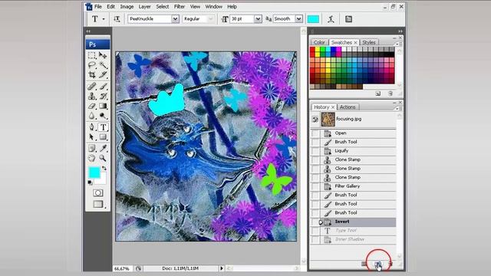Swap foreground and background colors
This screenshot has width=491, height=276.
point(104,169)
